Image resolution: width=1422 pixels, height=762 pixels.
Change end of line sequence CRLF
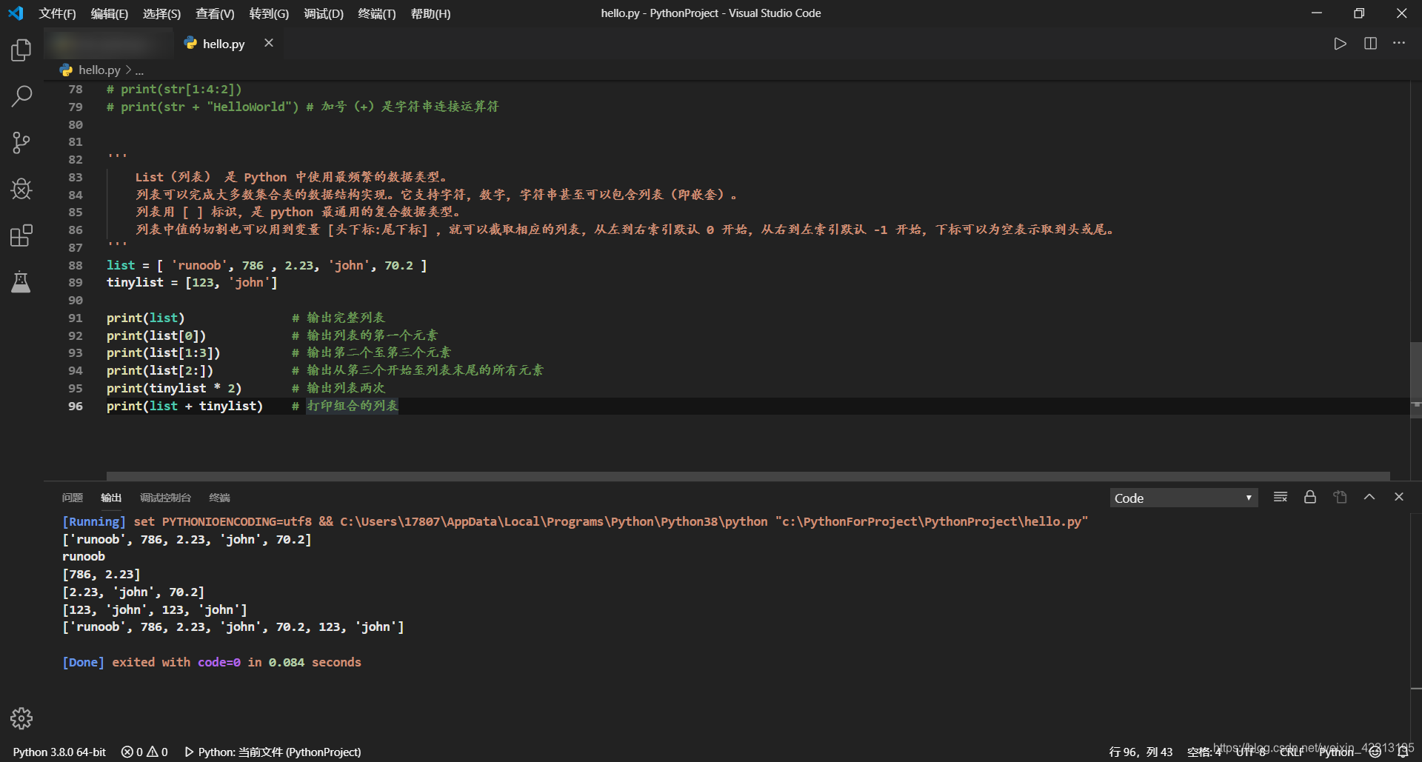pos(1292,752)
